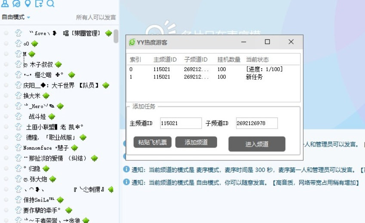Click the member list scrollbar thumb

coord(116,36)
